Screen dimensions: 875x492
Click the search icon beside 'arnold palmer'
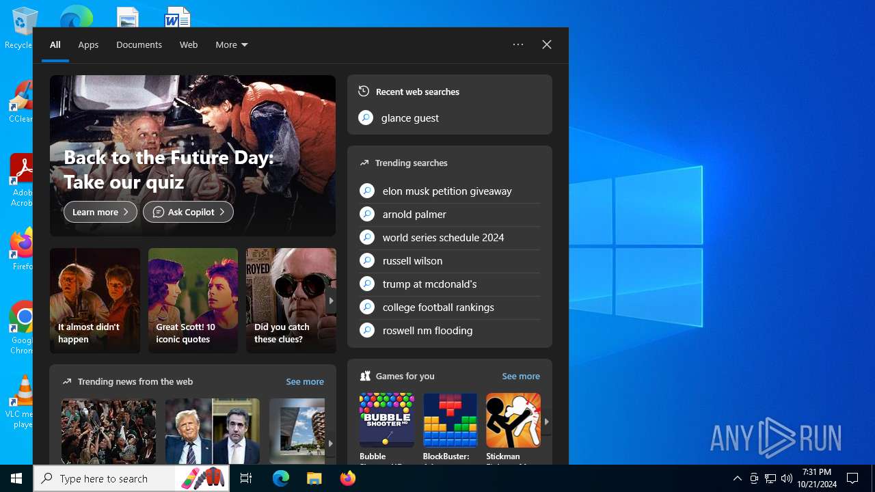click(x=367, y=214)
